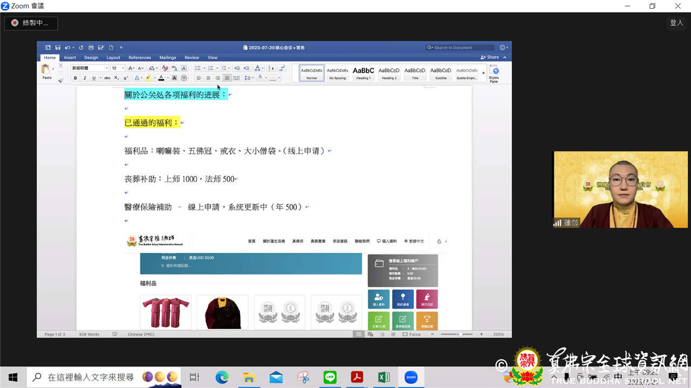Screen dimensions: 691x388
Task: Click the text highlight color marker icon
Action: click(x=148, y=78)
